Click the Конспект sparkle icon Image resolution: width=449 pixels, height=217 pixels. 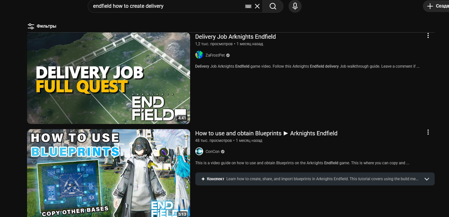(x=203, y=179)
